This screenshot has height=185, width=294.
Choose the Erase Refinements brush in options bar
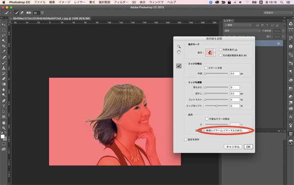coord(22,13)
